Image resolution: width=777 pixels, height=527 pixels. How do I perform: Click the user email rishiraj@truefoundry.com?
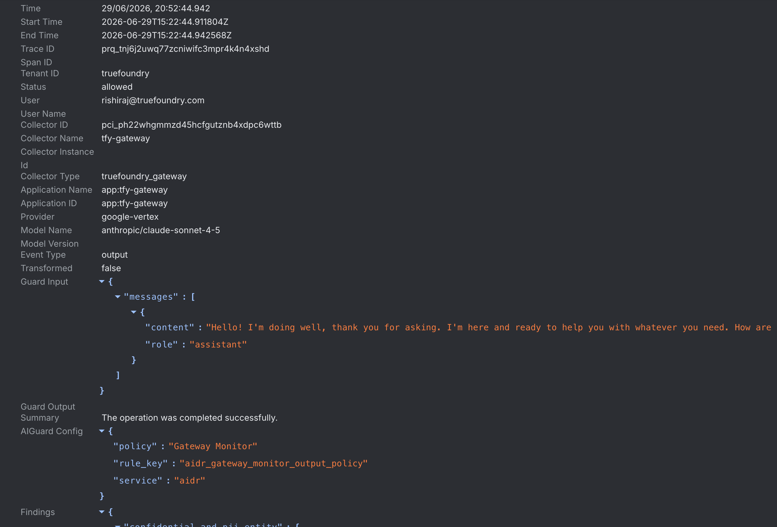click(153, 100)
